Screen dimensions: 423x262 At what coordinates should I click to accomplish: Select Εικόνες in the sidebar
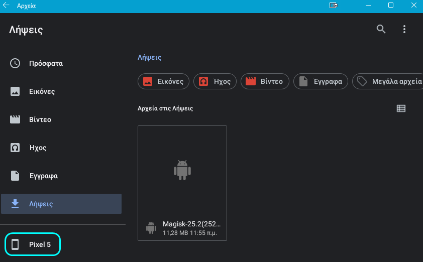61,91
